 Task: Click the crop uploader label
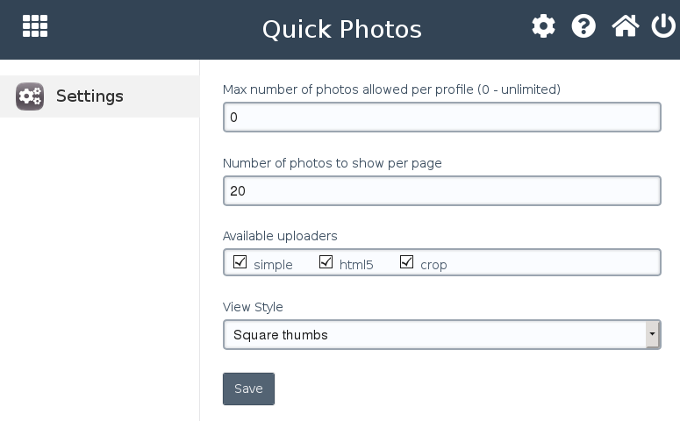pos(433,265)
